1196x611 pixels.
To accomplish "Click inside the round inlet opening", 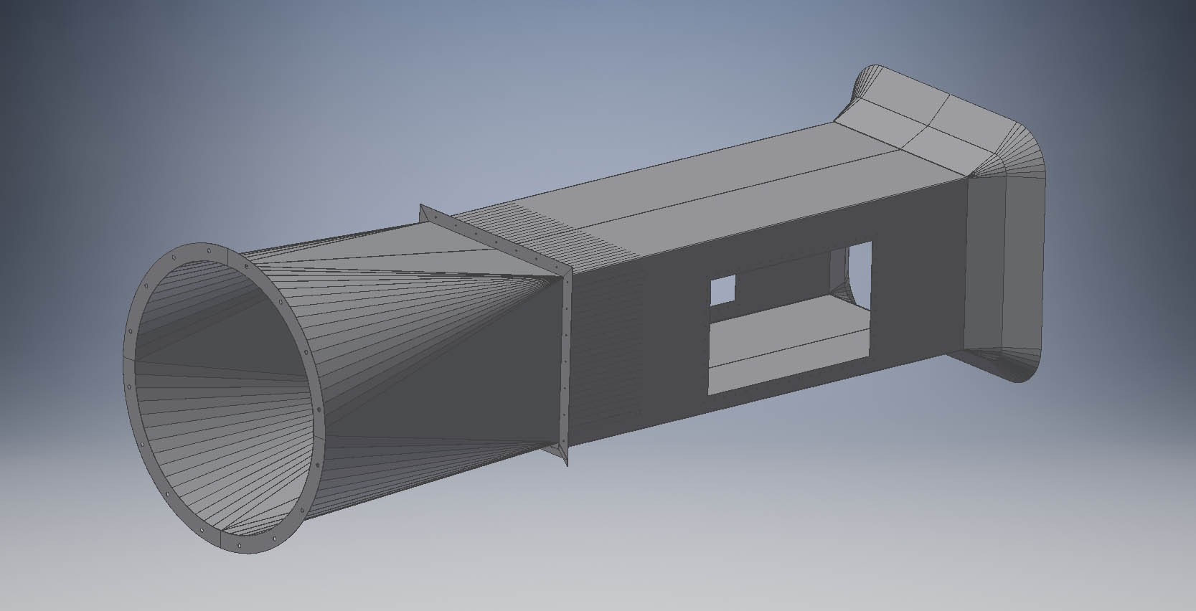I will [215, 387].
